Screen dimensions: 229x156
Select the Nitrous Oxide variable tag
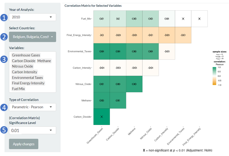(x=22, y=66)
